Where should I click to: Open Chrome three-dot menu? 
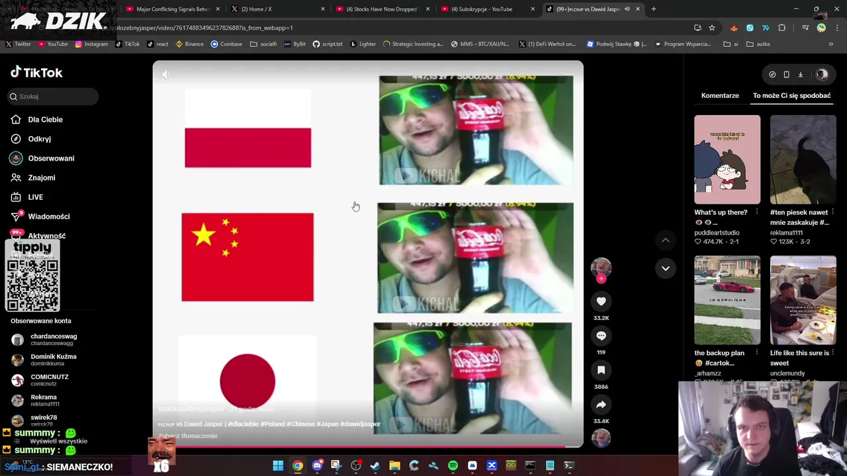836,28
